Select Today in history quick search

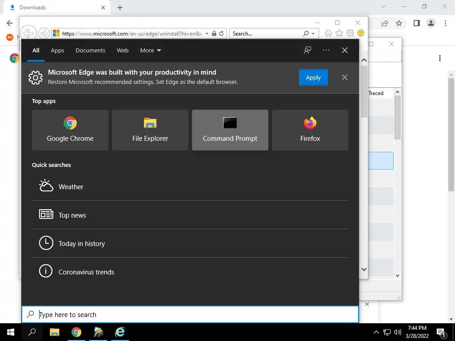(x=190, y=243)
